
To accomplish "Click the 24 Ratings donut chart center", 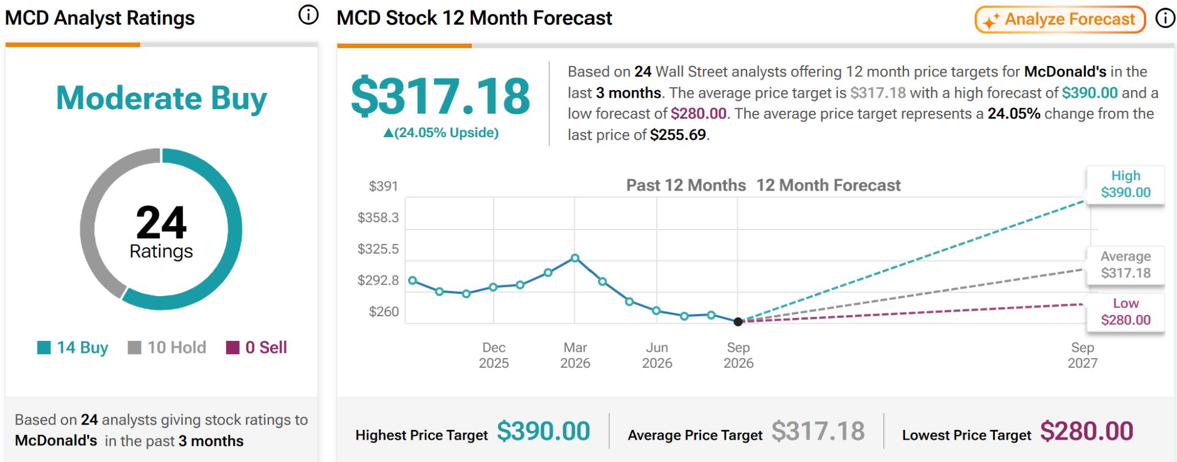I will [161, 230].
